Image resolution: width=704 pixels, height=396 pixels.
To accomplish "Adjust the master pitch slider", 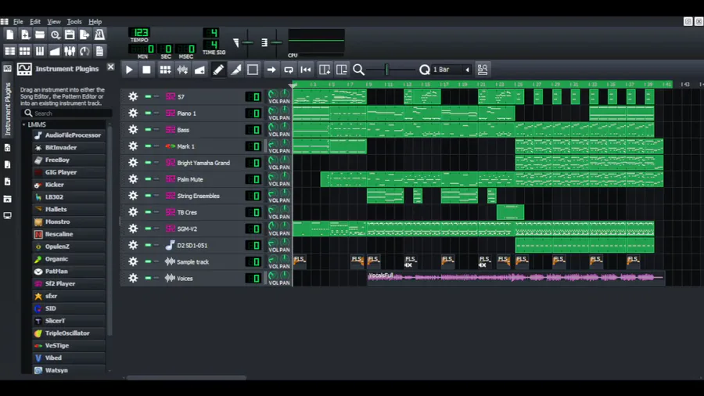I will [x=276, y=43].
